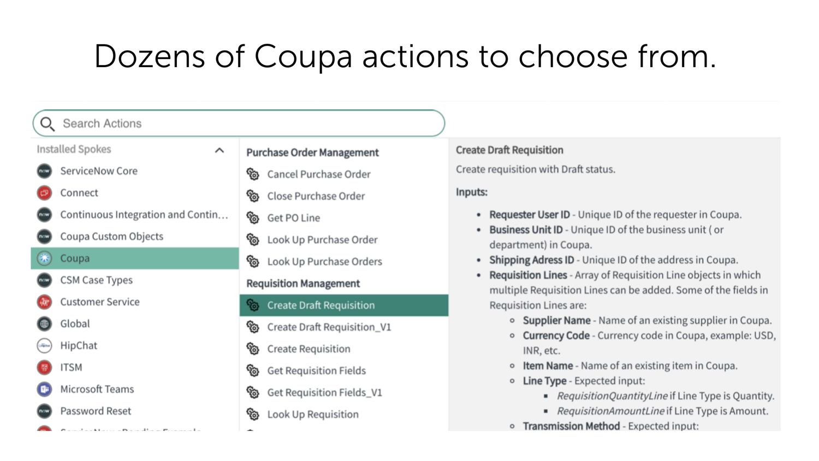The width and height of the screenshot is (819, 461).
Task: Select the Connect spoke entry
Action: (x=79, y=192)
